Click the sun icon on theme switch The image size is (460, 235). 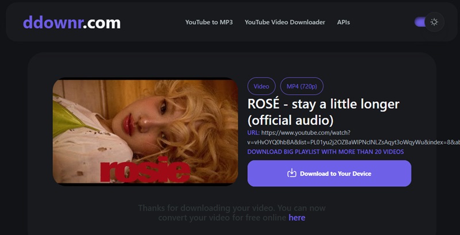tap(434, 22)
